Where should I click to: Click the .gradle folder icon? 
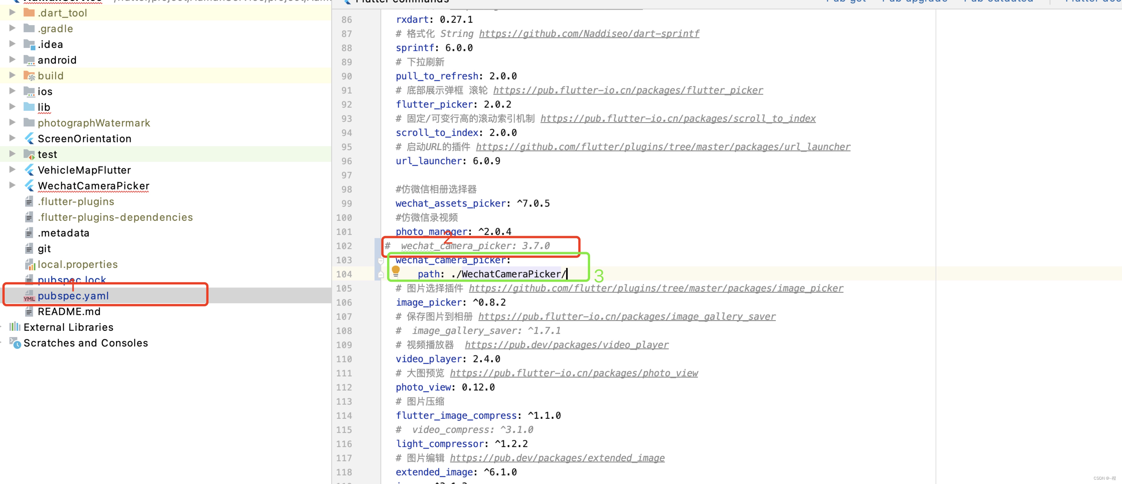[x=29, y=28]
